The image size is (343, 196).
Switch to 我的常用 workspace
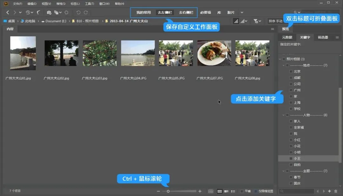click(x=144, y=12)
